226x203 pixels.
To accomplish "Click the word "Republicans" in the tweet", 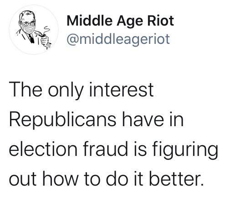I will point(62,120).
